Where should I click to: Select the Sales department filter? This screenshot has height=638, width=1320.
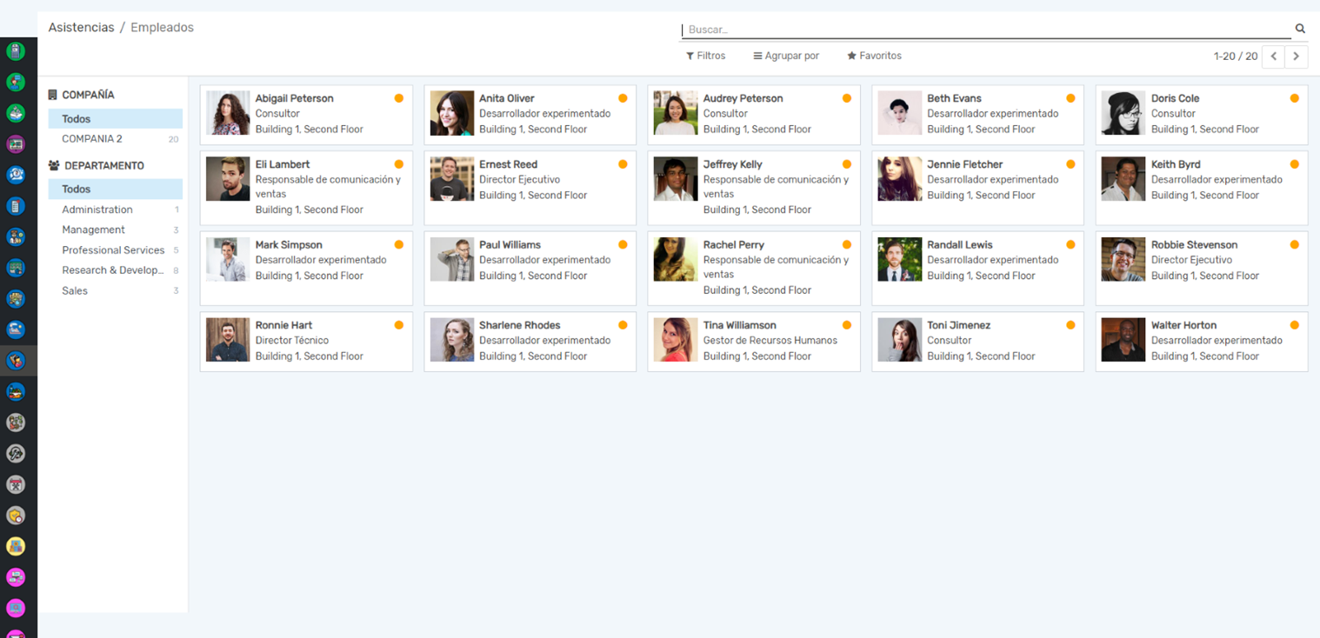(75, 291)
